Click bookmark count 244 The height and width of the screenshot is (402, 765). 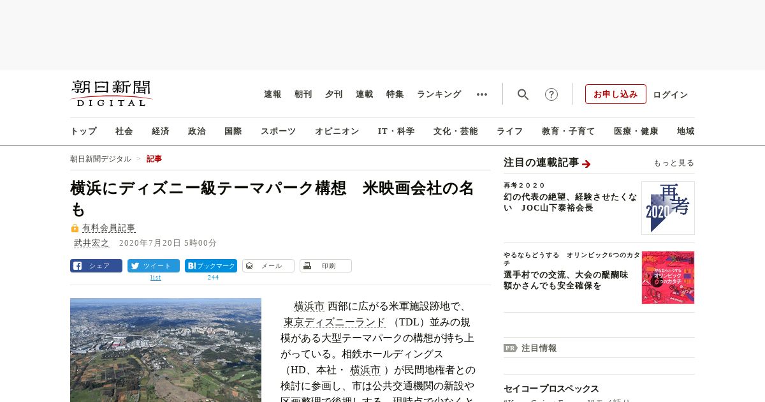point(213,278)
